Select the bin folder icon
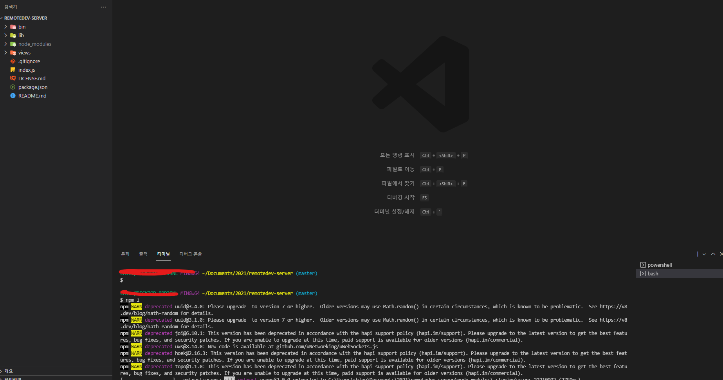Image resolution: width=723 pixels, height=380 pixels. pyautogui.click(x=13, y=27)
